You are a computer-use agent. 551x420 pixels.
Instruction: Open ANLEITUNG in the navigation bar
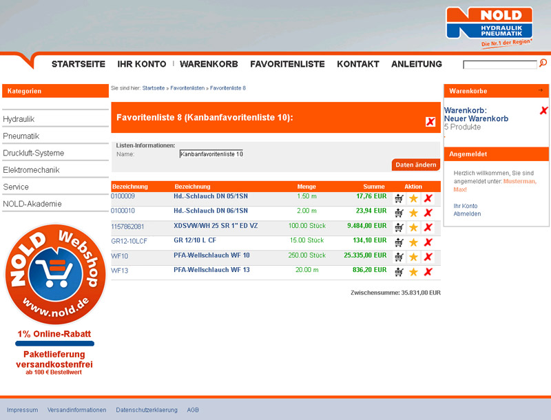click(417, 64)
